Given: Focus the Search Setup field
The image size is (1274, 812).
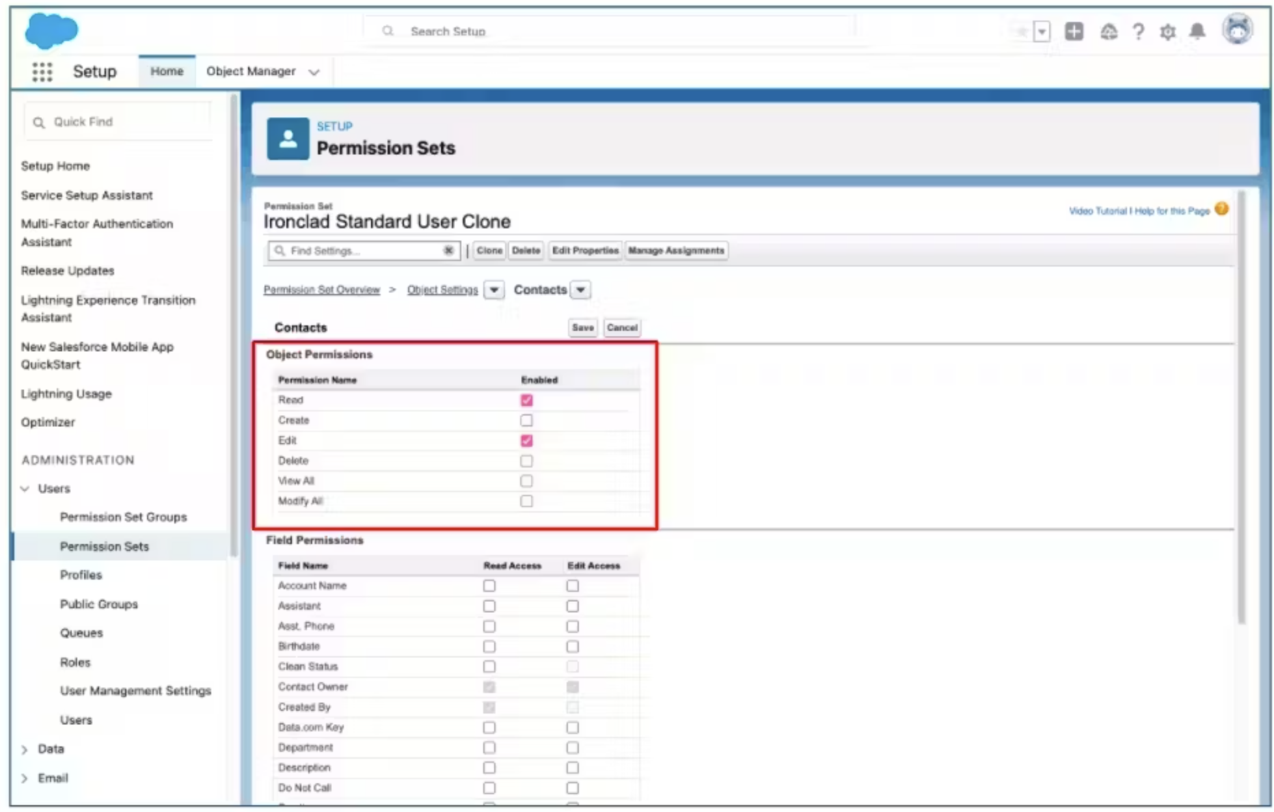Looking at the screenshot, I should coord(608,31).
